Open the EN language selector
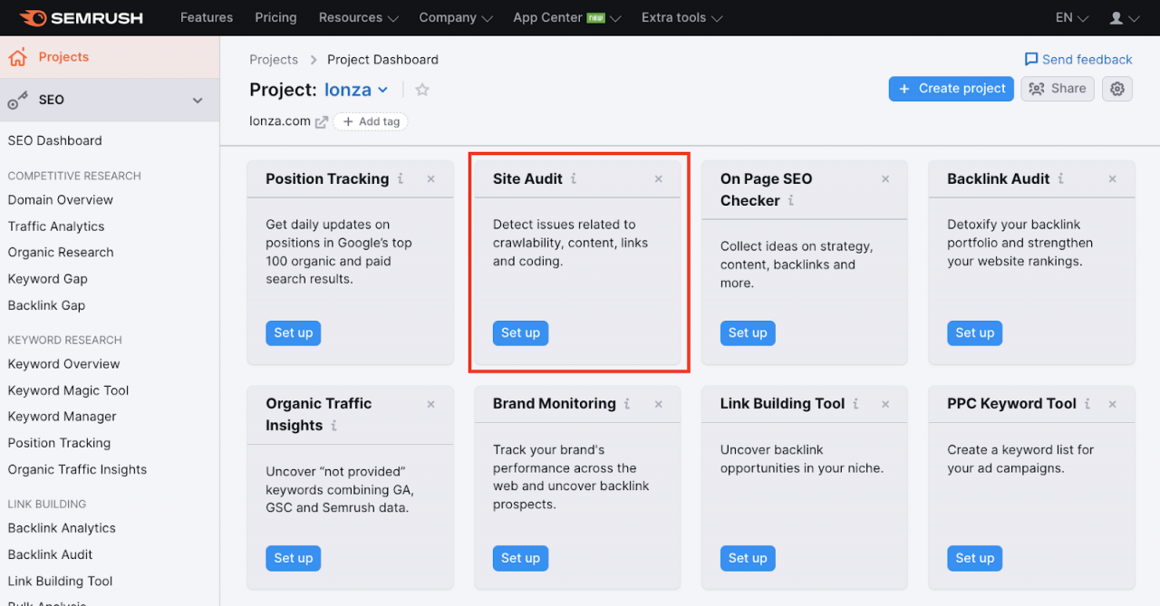The image size is (1160, 606). click(x=1072, y=18)
